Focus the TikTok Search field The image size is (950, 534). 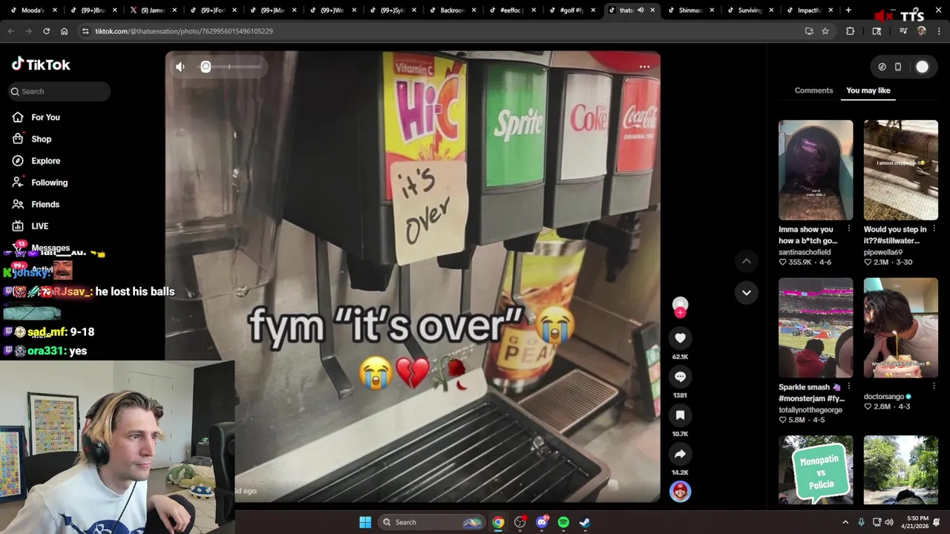coord(60,91)
